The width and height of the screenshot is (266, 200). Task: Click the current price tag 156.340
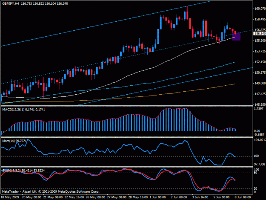click(260, 34)
